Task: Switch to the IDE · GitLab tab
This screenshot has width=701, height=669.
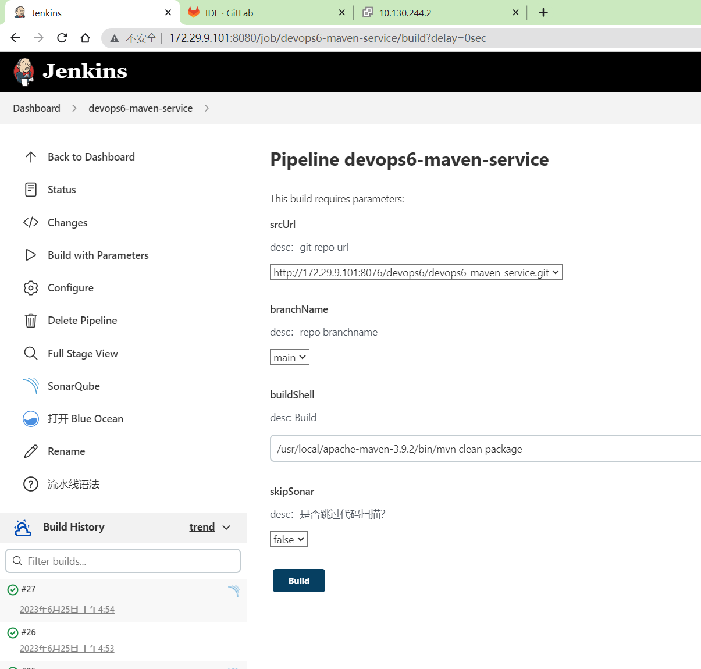Action: [266, 13]
